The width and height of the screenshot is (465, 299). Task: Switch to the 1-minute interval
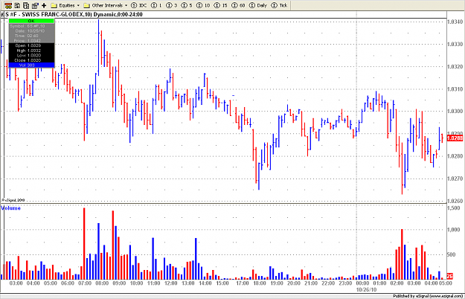(156, 5)
